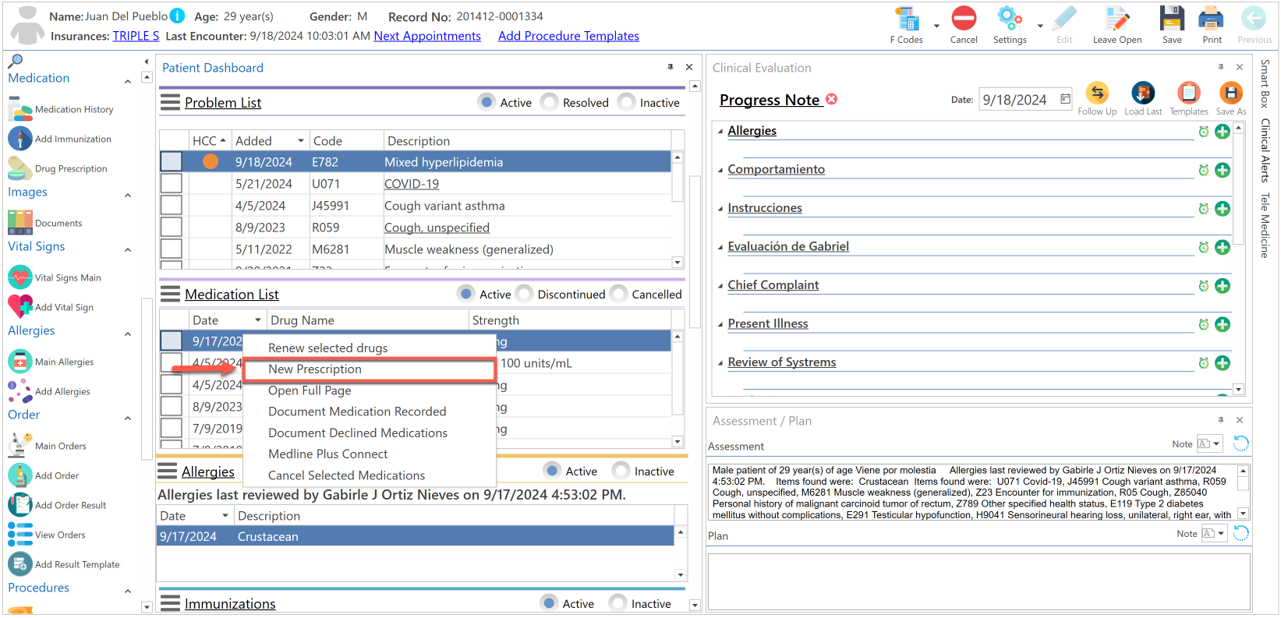Add entry to Chief Complaint with plus icon
The width and height of the screenshot is (1281, 618).
1223,286
